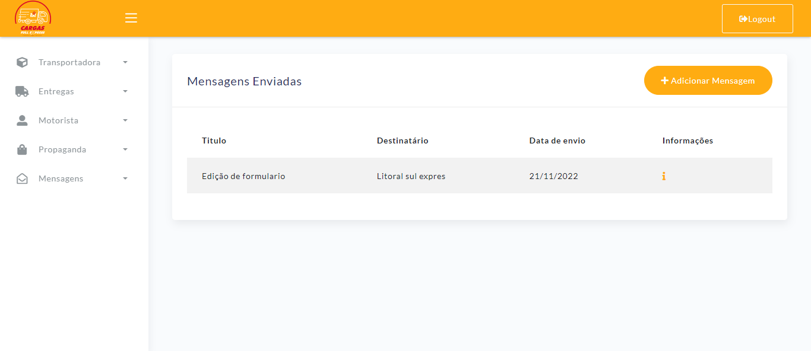Click the Mensagens Enviadas heading

pos(244,81)
